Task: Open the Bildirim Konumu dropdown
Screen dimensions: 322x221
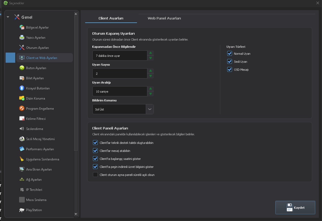Action: pyautogui.click(x=123, y=109)
